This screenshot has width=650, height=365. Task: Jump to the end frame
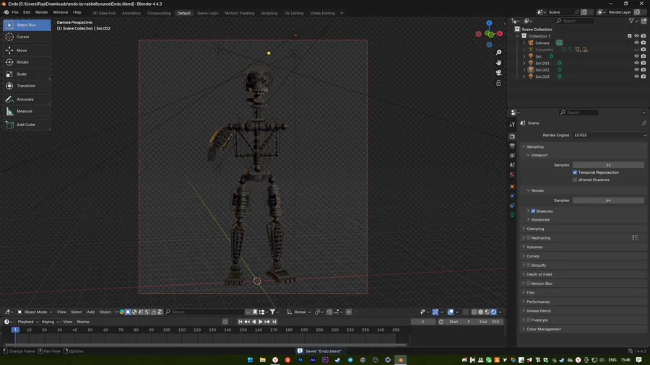point(274,322)
